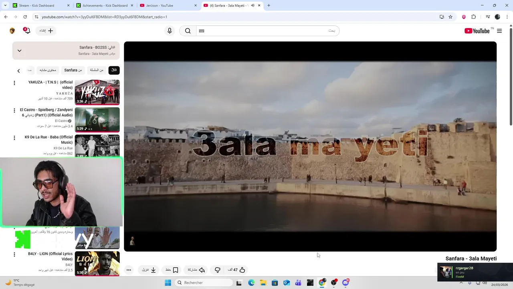Image resolution: width=513 pixels, height=289 pixels.
Task: Open options menu for El Castro video
Action: pyautogui.click(x=14, y=110)
